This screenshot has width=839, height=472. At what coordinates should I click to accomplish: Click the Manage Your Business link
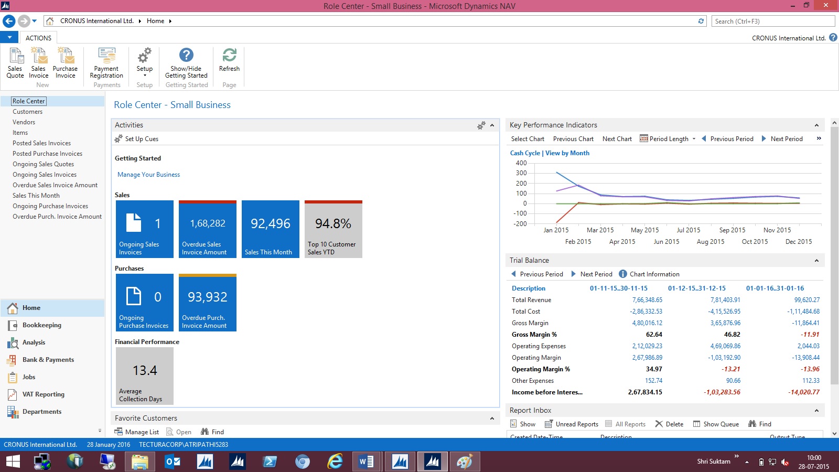[x=148, y=175]
